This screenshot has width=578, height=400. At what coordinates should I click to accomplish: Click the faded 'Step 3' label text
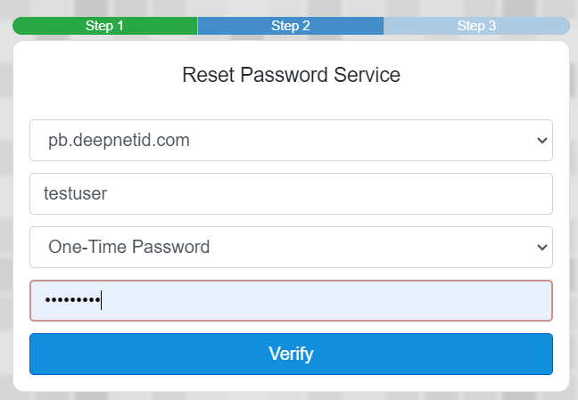[476, 26]
